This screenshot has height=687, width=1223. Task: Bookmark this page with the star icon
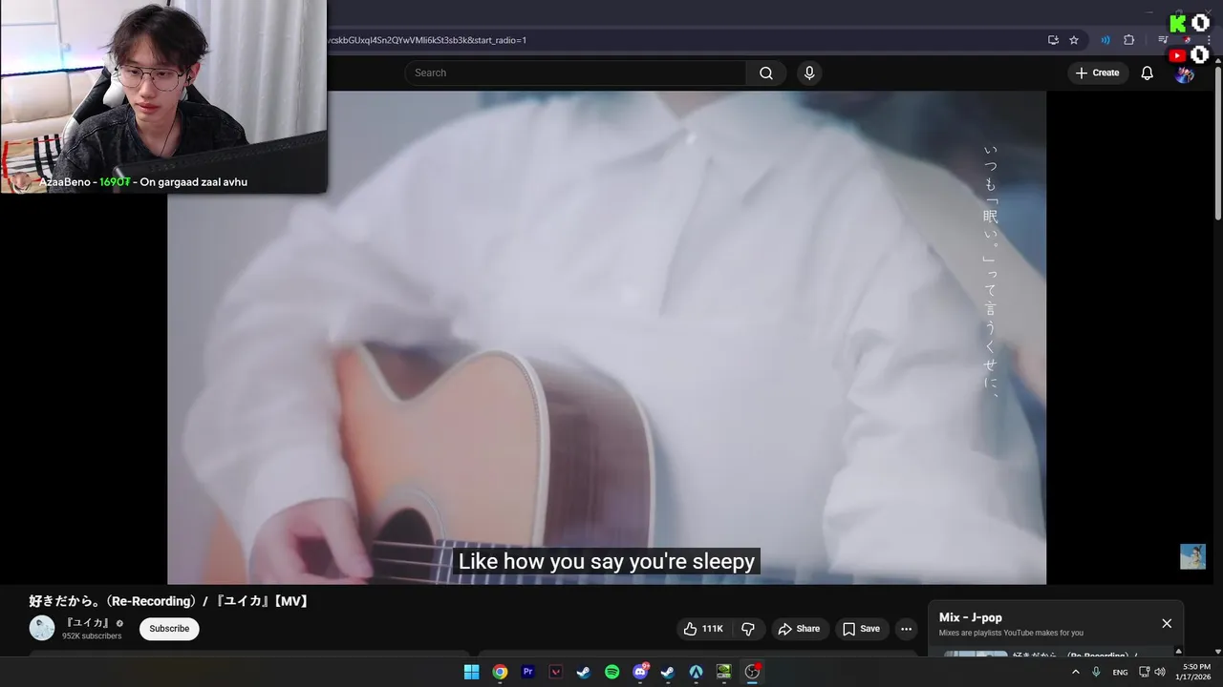click(1074, 40)
